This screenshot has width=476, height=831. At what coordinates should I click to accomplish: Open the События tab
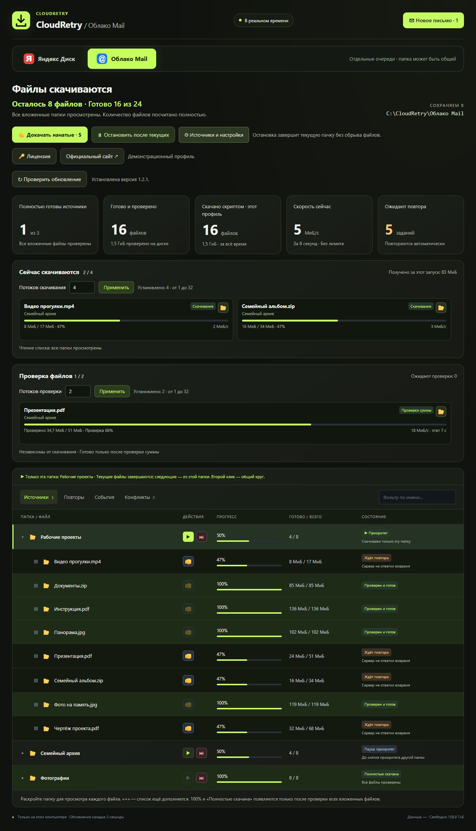click(x=105, y=497)
